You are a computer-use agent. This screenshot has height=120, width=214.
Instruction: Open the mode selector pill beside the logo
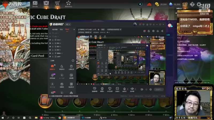pyautogui.click(x=68, y=24)
